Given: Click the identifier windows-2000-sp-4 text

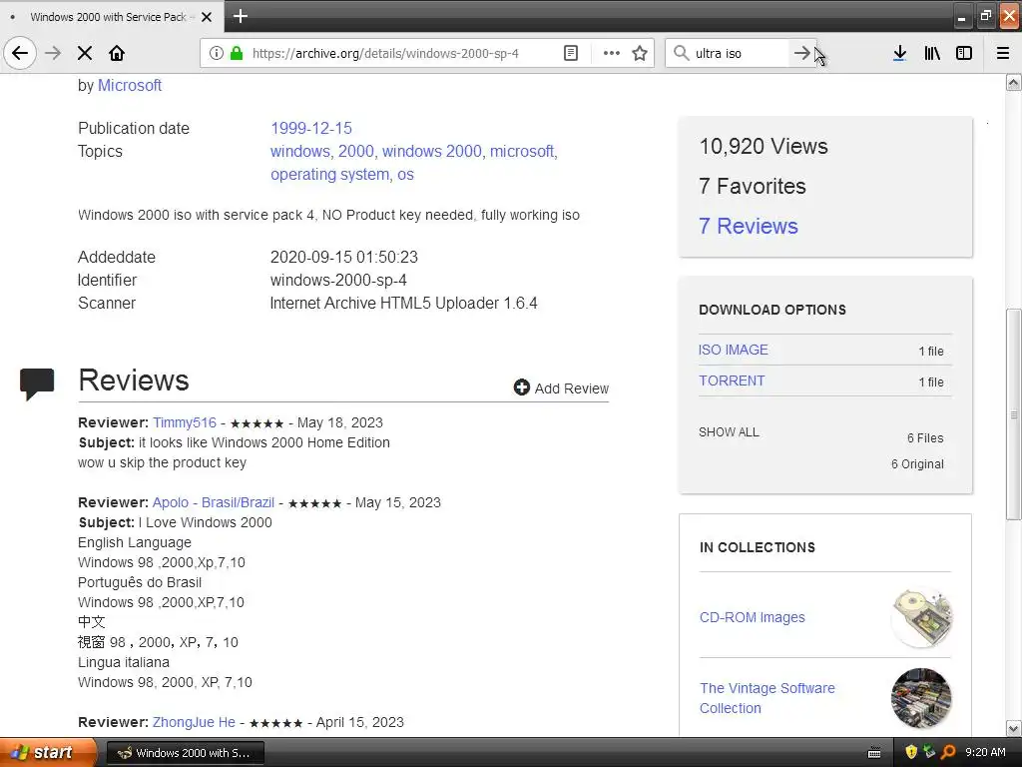Looking at the screenshot, I should (338, 280).
